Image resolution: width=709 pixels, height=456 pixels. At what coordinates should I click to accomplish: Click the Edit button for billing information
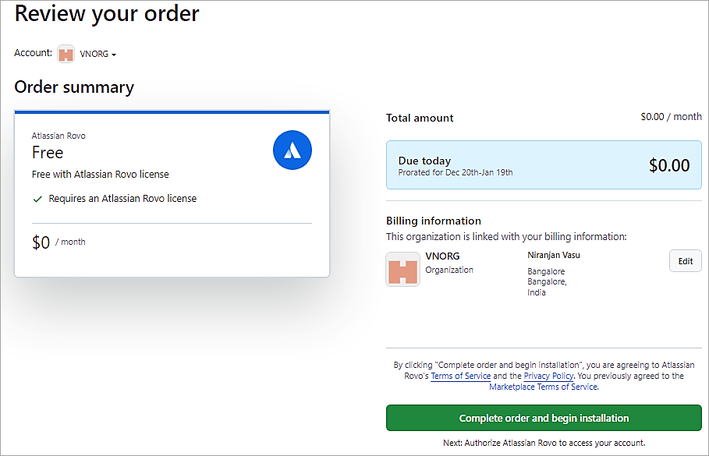click(x=685, y=261)
